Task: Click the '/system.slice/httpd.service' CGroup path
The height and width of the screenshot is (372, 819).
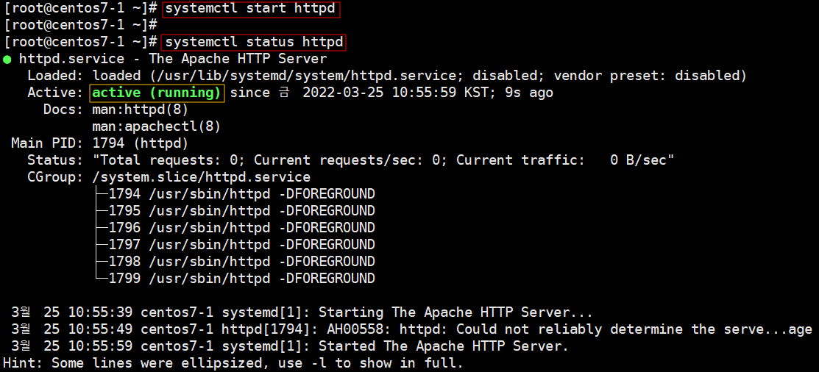Action: click(x=201, y=177)
